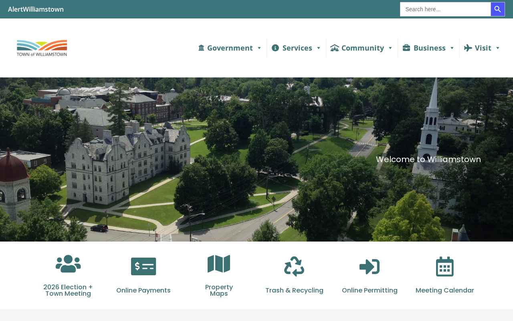Open the Property Maps map icon
This screenshot has width=513, height=321.
219,264
